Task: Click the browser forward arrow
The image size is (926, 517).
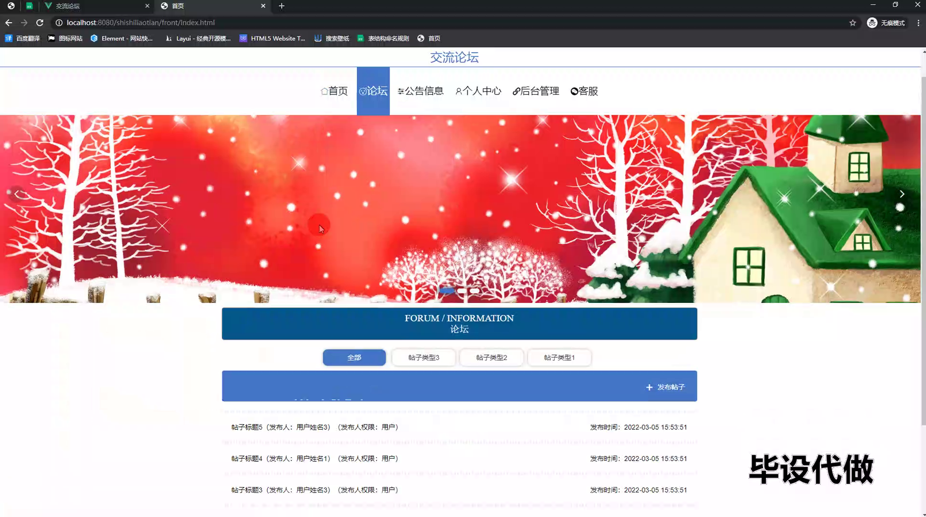Action: (24, 23)
